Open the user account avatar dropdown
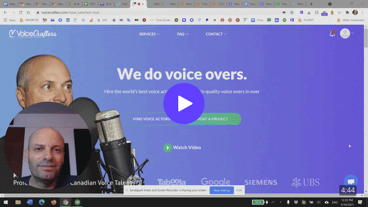368x207 pixels. pyautogui.click(x=347, y=33)
